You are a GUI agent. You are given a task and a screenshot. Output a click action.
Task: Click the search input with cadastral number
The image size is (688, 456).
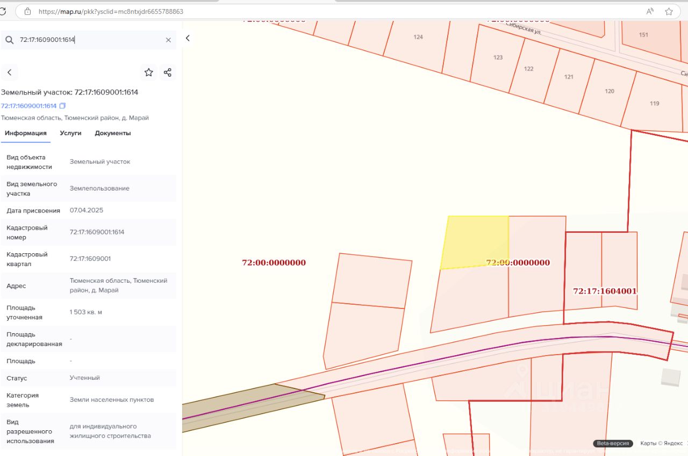(89, 40)
